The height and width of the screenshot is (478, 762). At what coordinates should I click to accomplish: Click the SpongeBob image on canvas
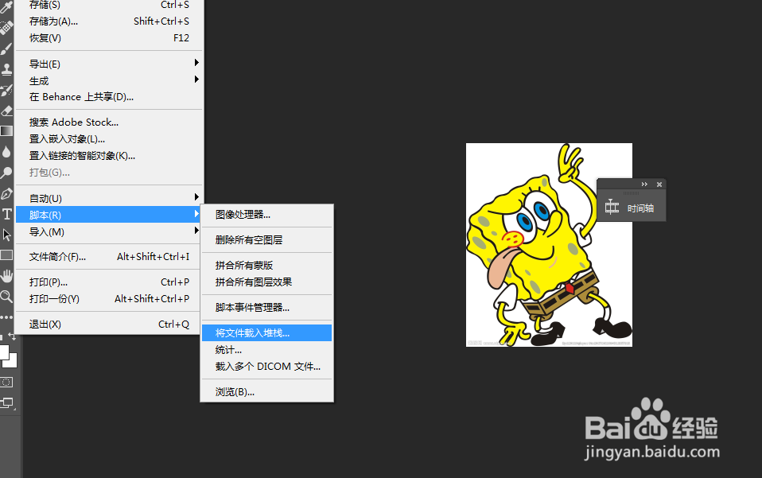click(549, 245)
